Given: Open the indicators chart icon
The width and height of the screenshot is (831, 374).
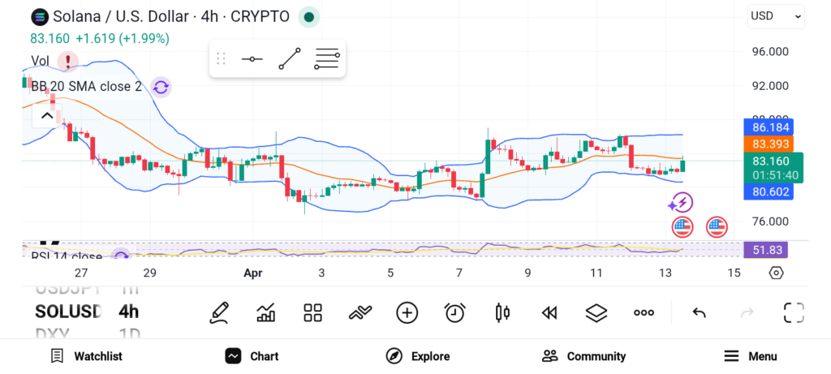Looking at the screenshot, I should click(265, 312).
